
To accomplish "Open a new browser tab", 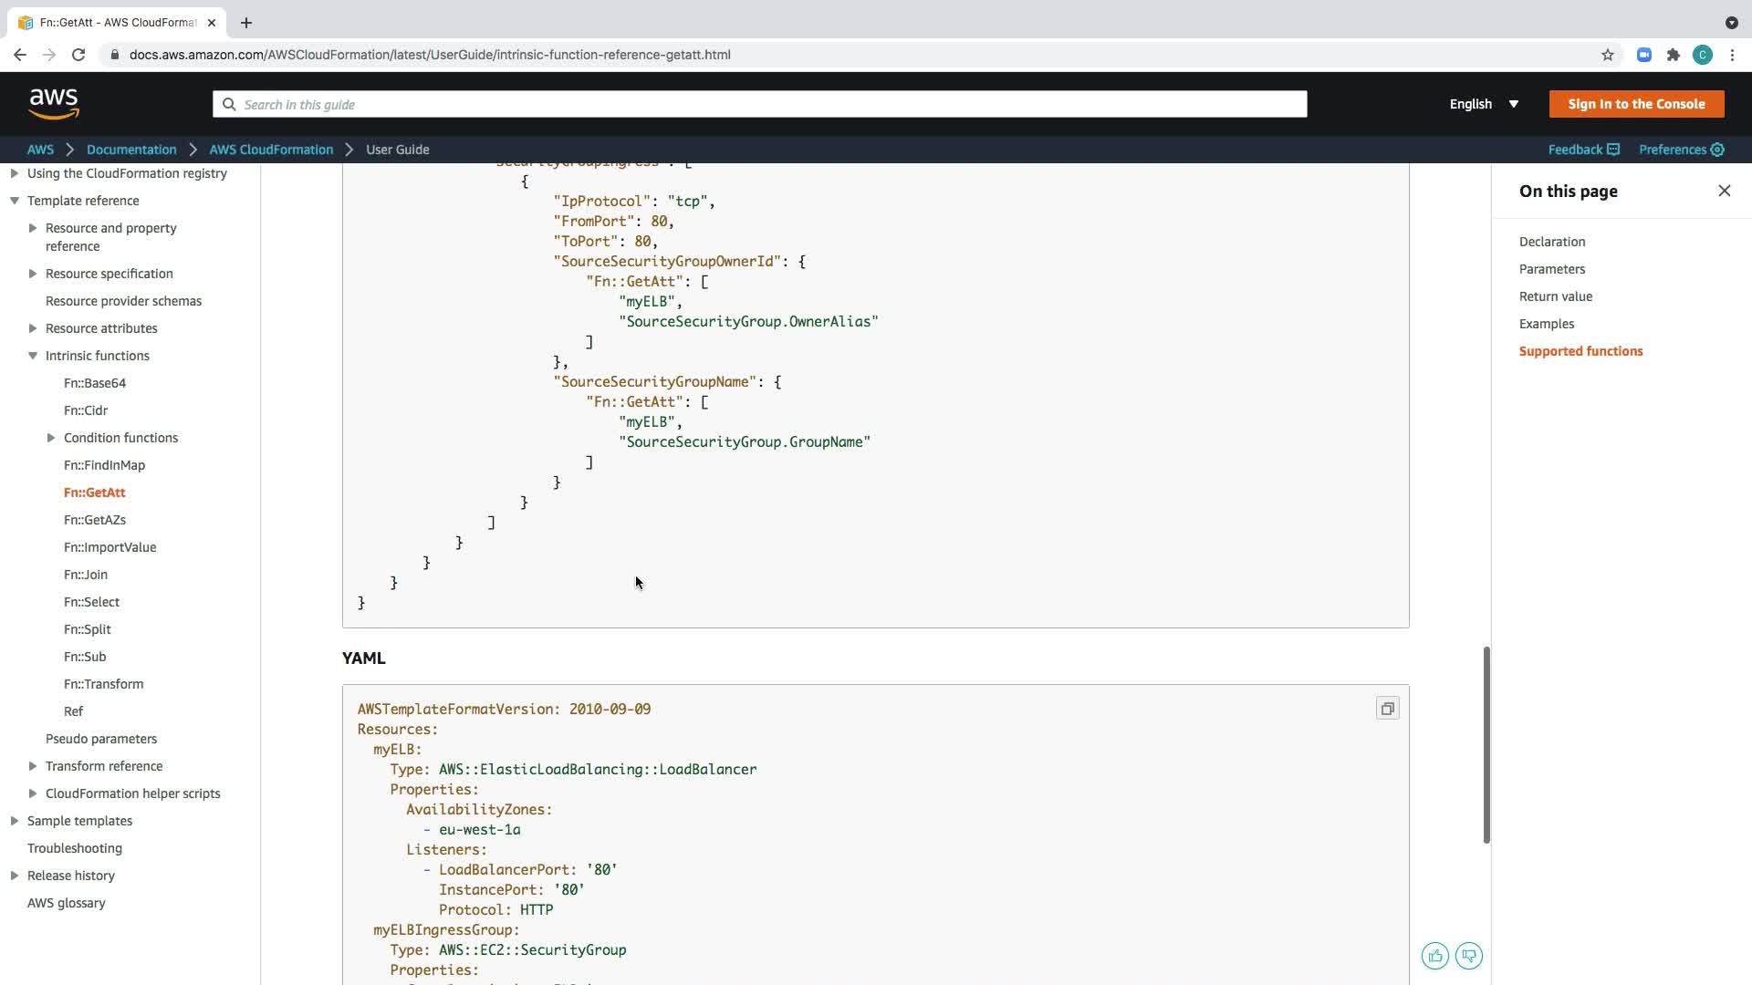I will [x=246, y=23].
